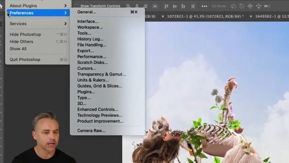Open General preferences
289x163 pixels.
click(107, 12)
